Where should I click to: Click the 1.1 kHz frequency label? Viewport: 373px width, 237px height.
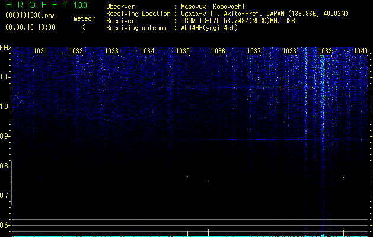(5, 77)
